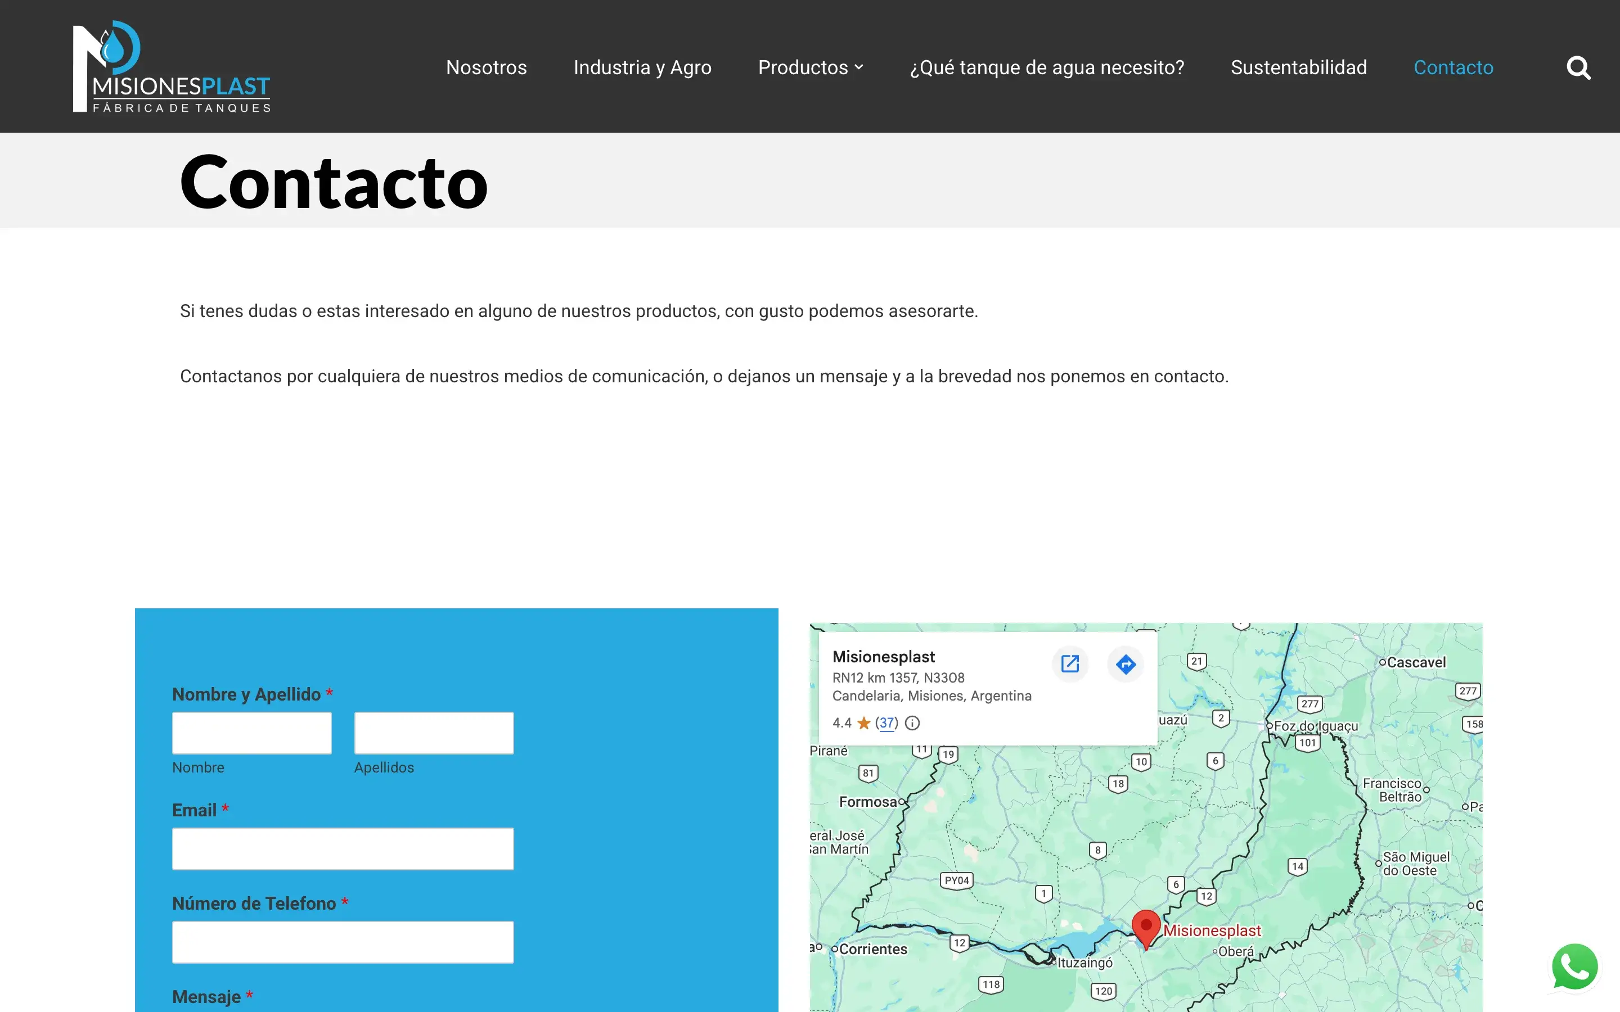Click Francisco Beltrão label on map
This screenshot has width=1620, height=1012.
pyautogui.click(x=1392, y=790)
